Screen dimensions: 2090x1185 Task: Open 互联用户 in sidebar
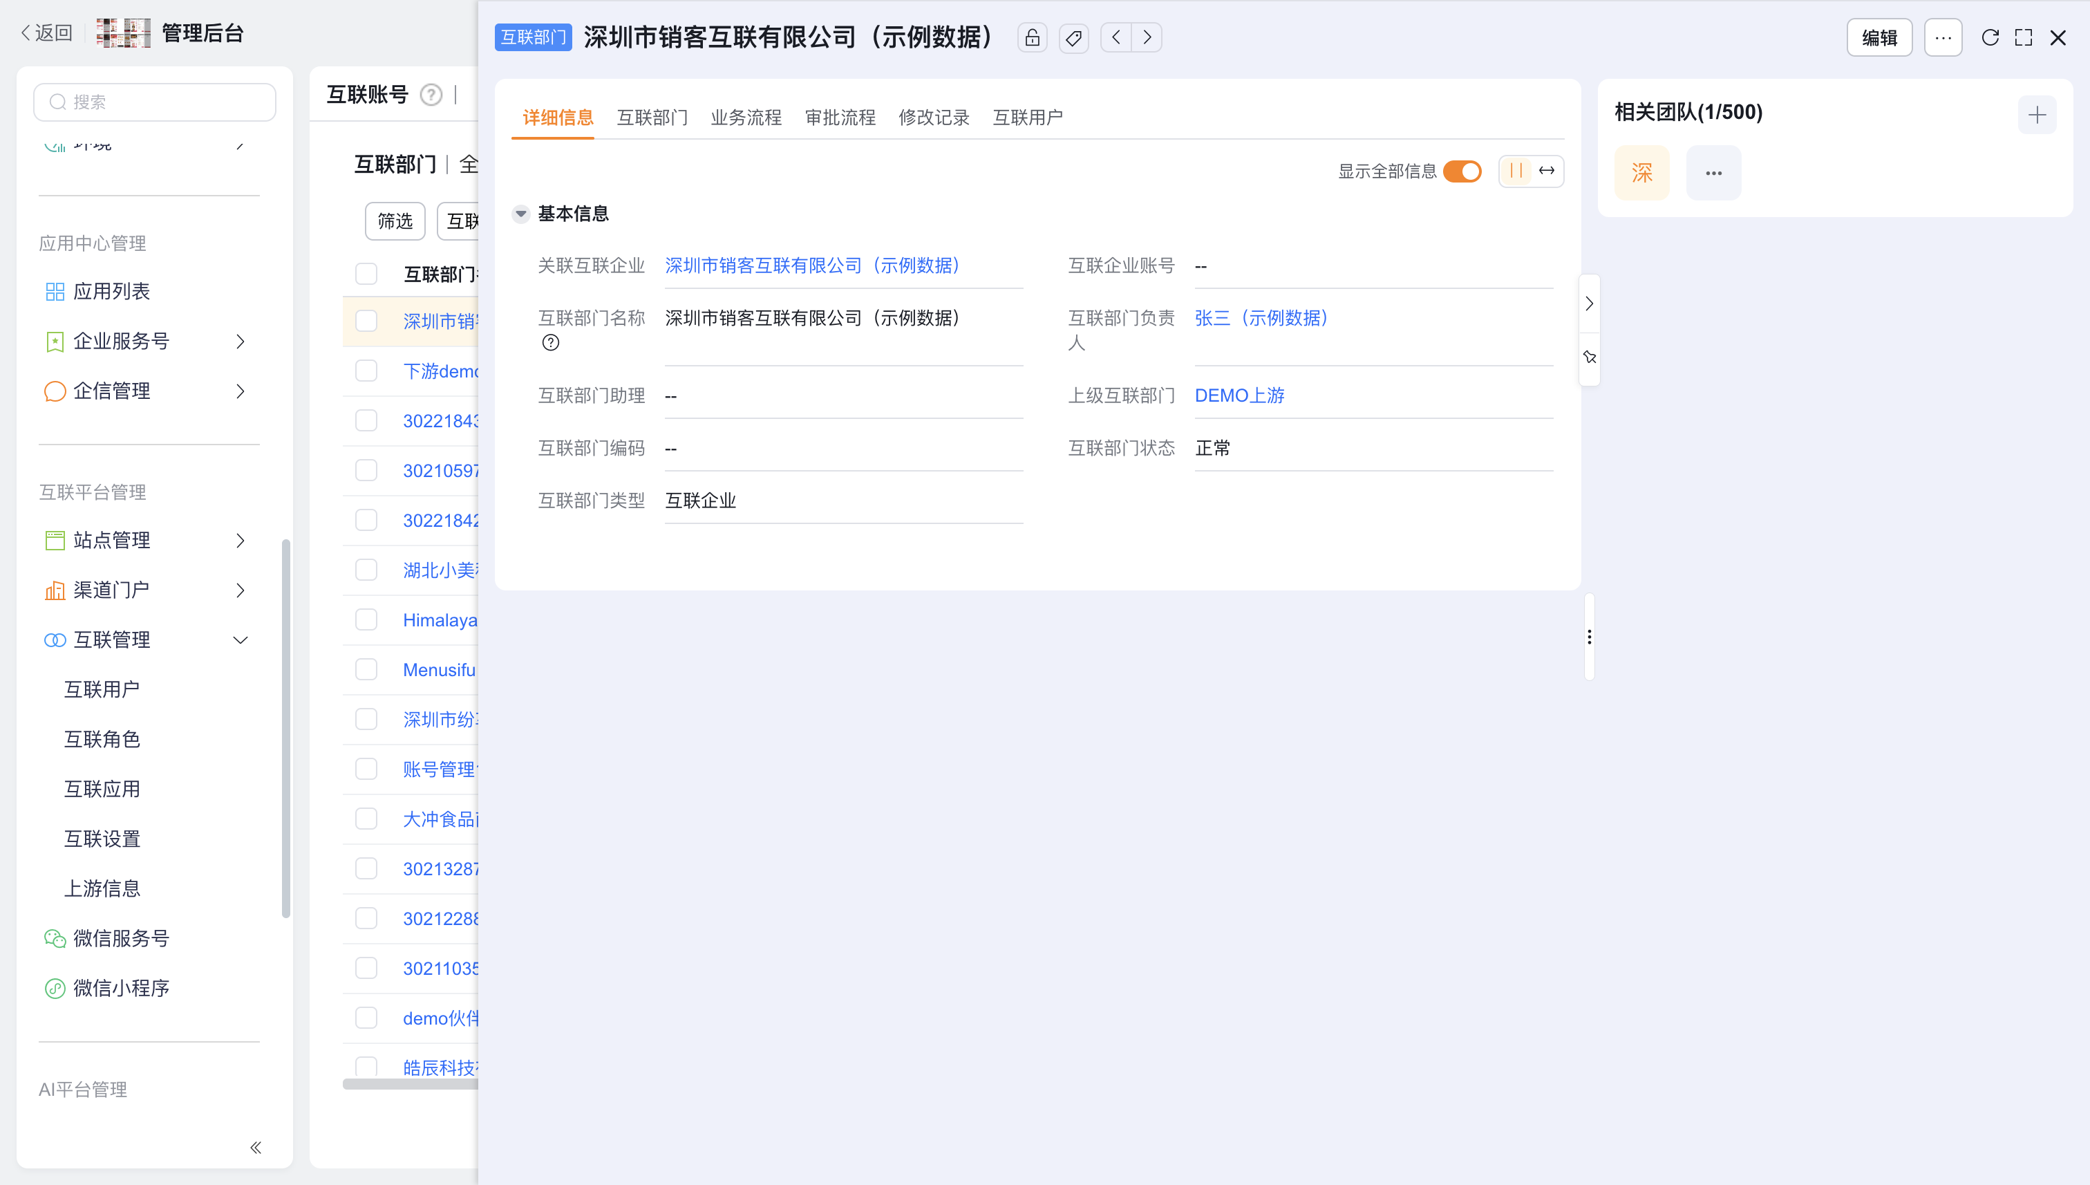102,689
